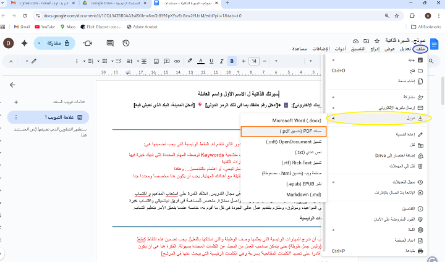445x262 pixels.
Task: Open the عرض (View) menu
Action: tap(389, 49)
